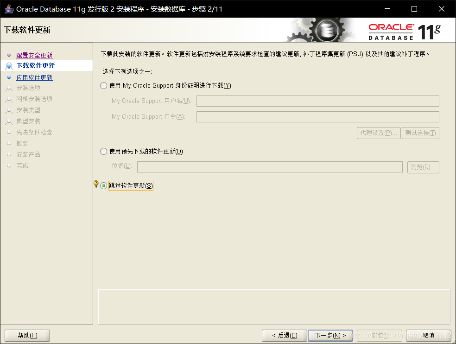Click the 概要 step in the sidebar
Image resolution: width=456 pixels, height=344 pixels.
(x=22, y=143)
